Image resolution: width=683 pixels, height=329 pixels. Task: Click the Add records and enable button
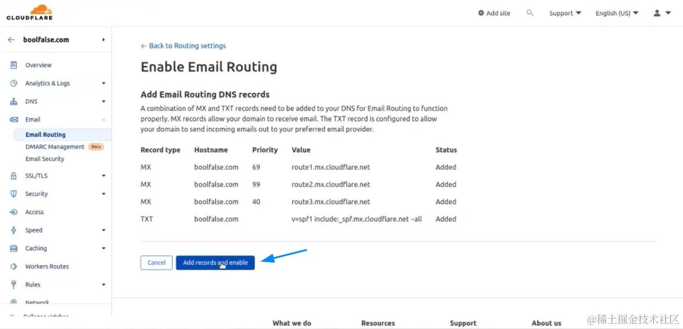point(215,263)
